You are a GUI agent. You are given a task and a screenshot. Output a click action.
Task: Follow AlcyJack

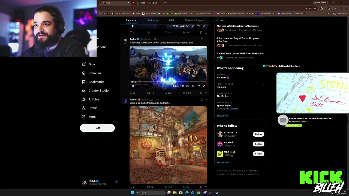tap(258, 144)
